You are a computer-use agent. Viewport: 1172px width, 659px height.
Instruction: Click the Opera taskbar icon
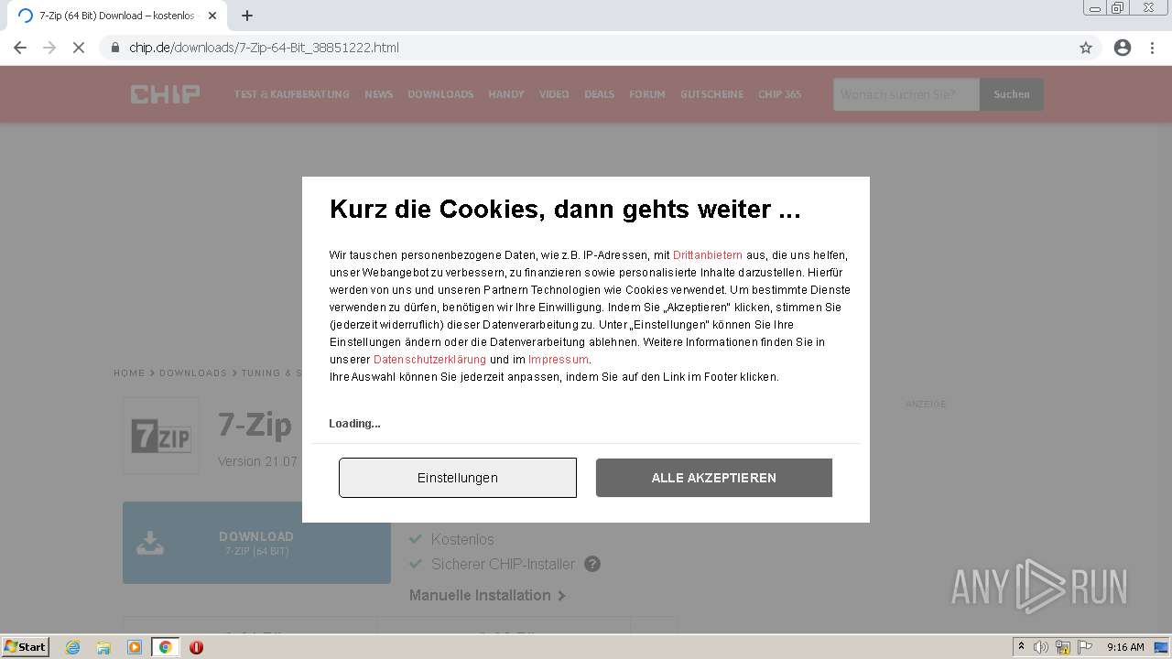[196, 647]
